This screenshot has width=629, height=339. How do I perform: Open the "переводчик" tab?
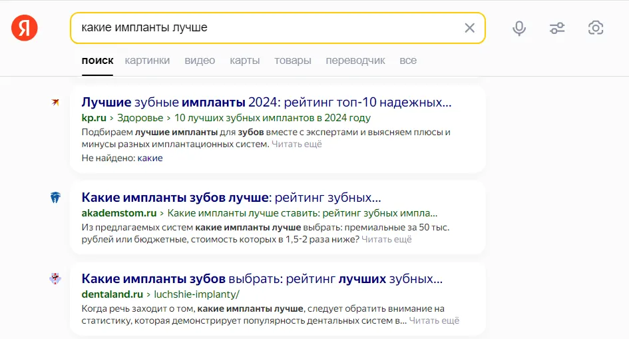(x=355, y=61)
